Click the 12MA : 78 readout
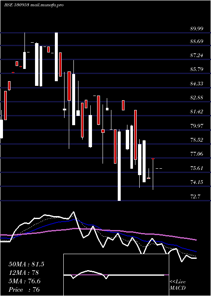The image size is (211, 296). coord(24,273)
